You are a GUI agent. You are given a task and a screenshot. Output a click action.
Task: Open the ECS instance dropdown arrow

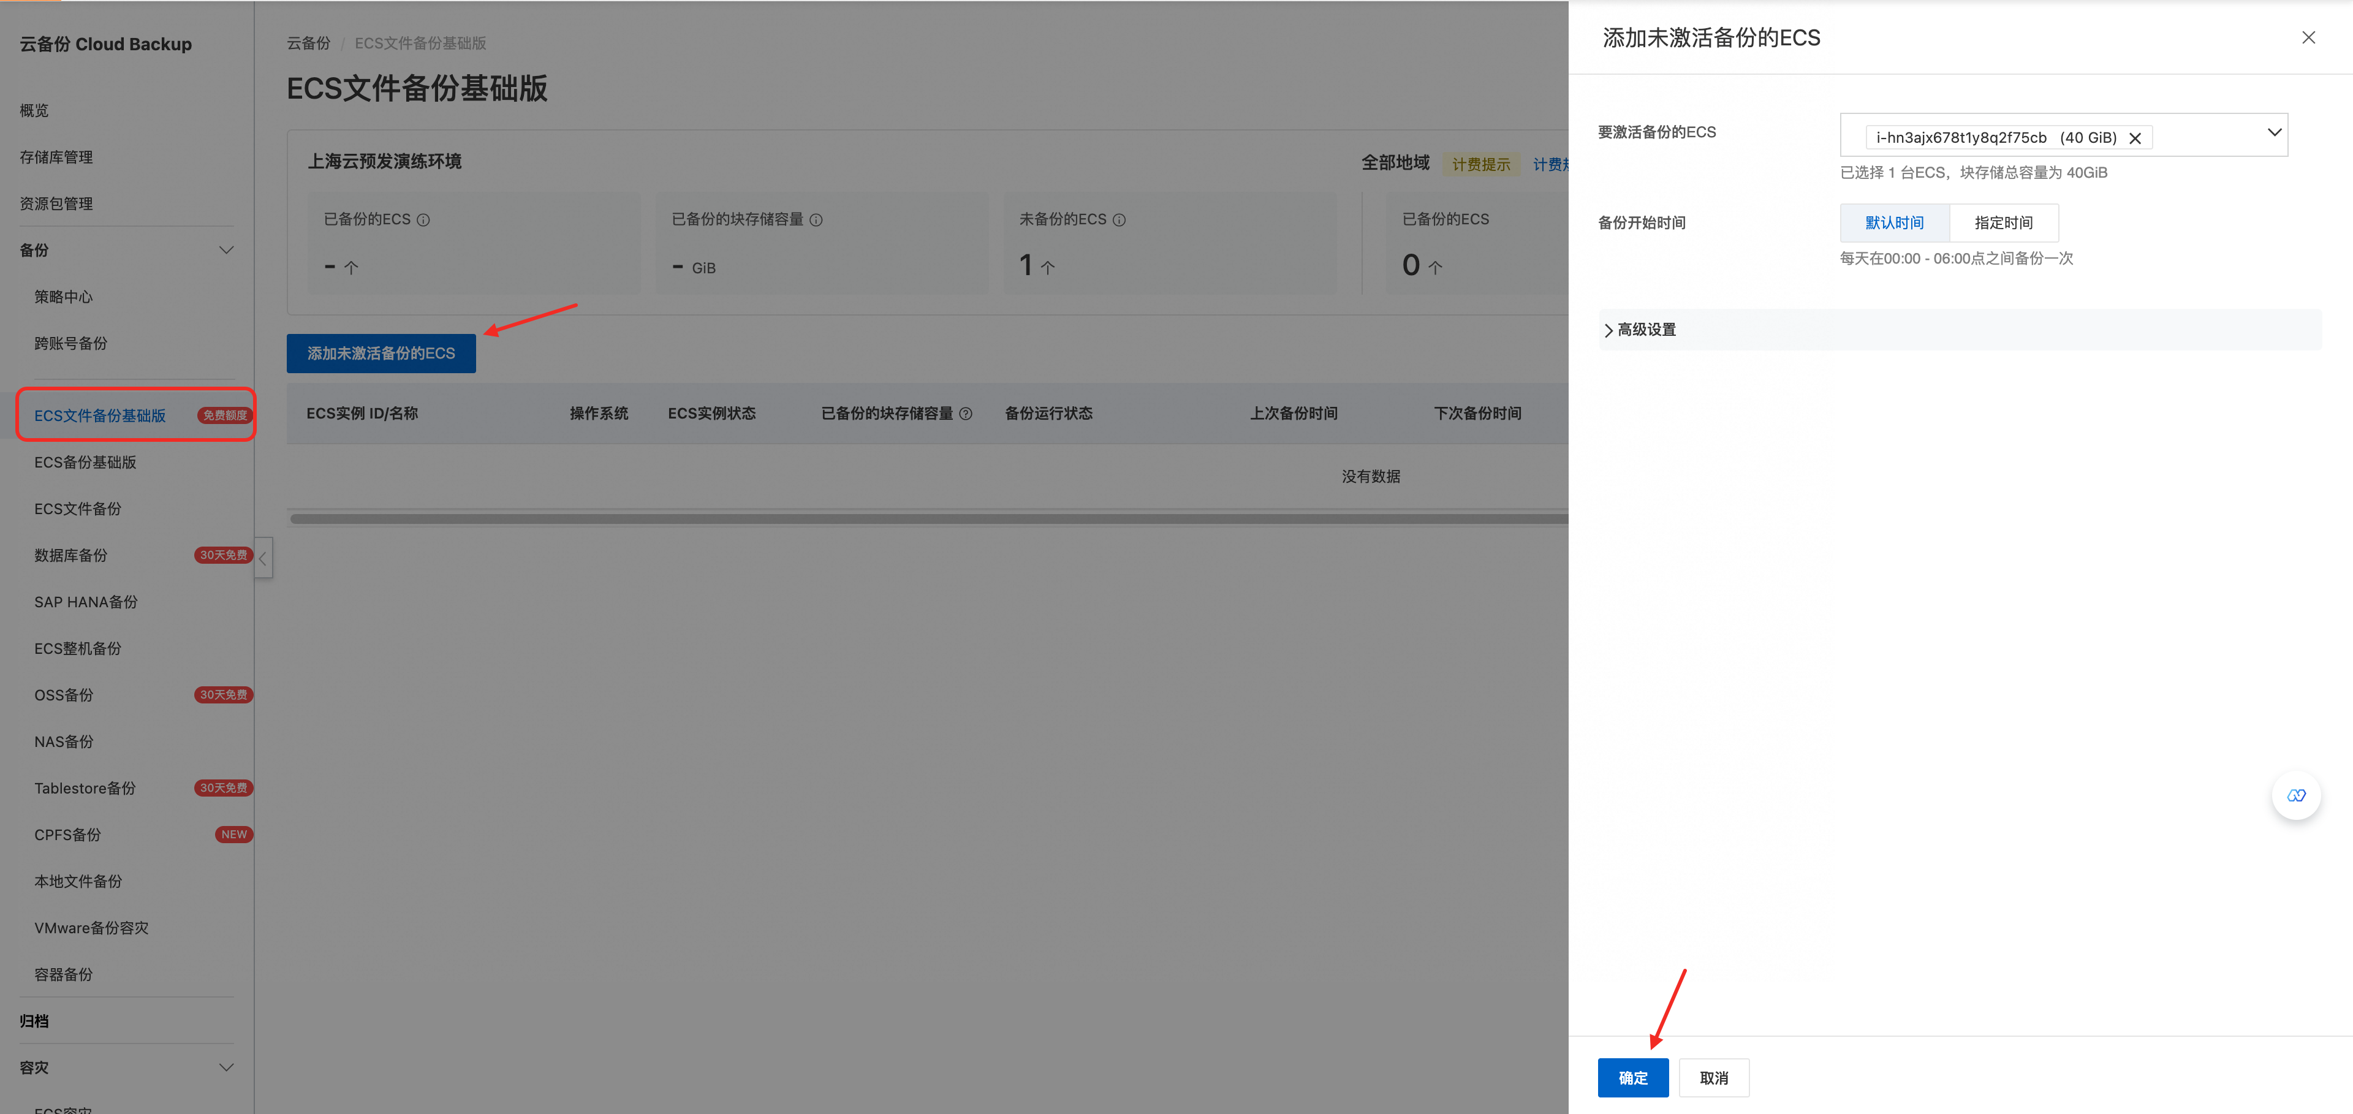(2273, 132)
